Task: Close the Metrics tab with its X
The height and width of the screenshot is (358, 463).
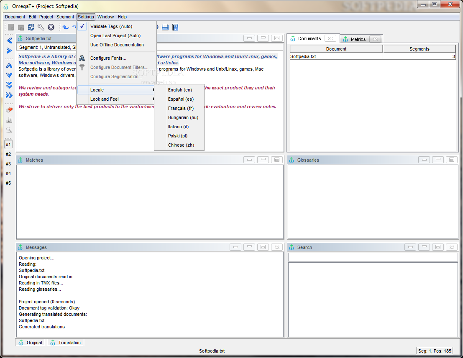Action: [x=375, y=39]
